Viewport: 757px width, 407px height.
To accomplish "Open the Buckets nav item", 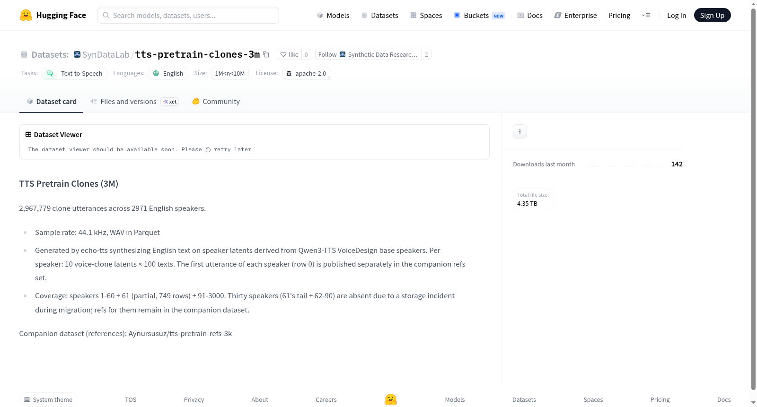I will click(x=479, y=15).
